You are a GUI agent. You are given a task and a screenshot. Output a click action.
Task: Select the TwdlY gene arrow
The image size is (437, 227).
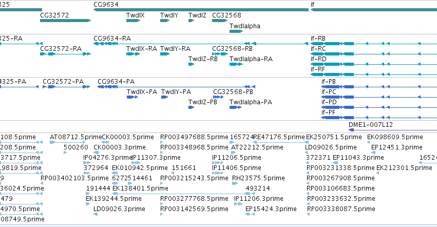[165, 21]
